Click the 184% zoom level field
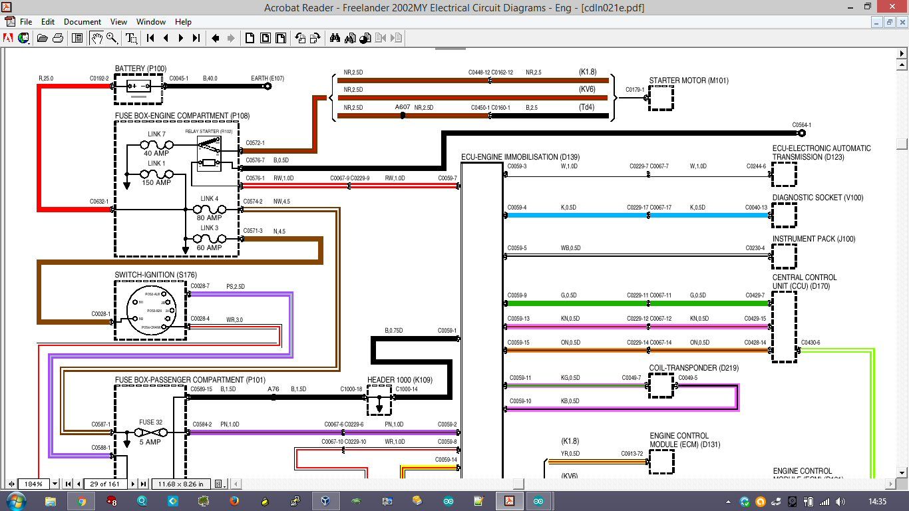This screenshot has width=909, height=511. (x=33, y=484)
